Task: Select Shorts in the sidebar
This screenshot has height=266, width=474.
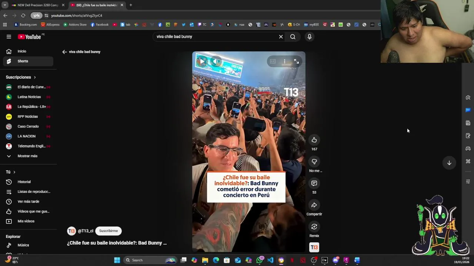Action: pos(28,61)
